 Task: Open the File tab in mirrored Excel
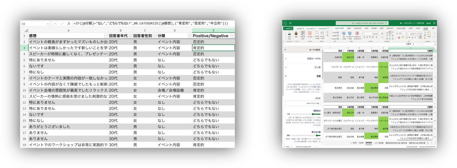pyautogui.click(x=433, y=28)
